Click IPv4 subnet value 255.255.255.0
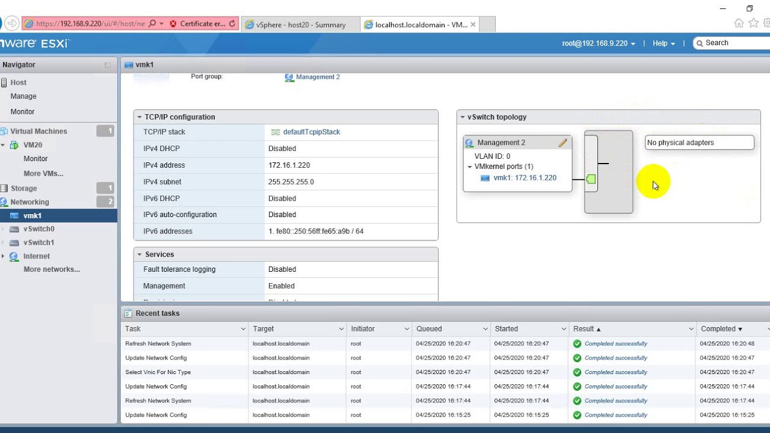The height and width of the screenshot is (433, 770). pyautogui.click(x=291, y=182)
